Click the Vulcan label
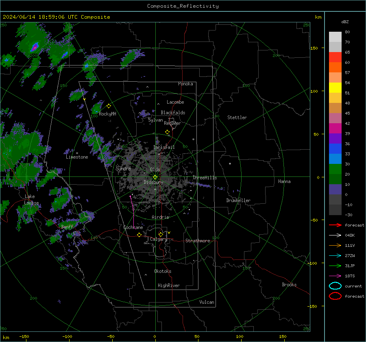Screen dimensions: 366x342 pyautogui.click(x=207, y=302)
